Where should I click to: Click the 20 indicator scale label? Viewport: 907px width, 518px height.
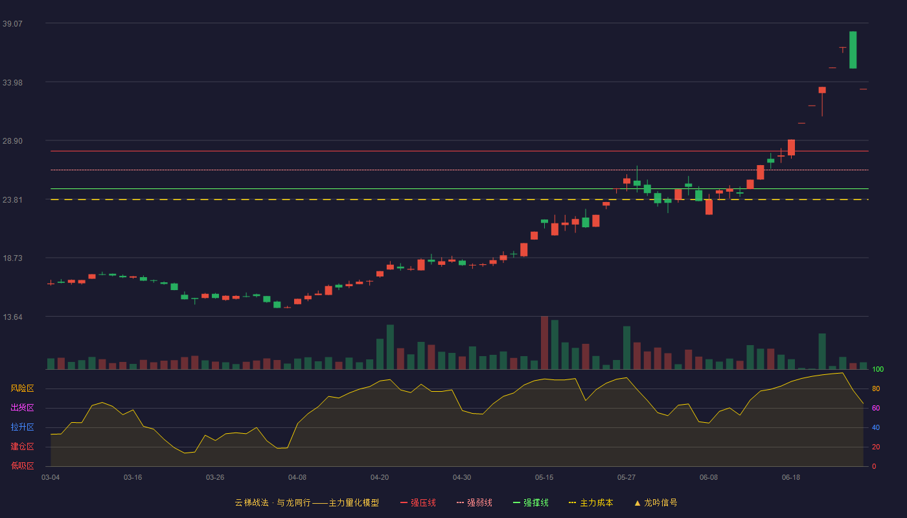coord(876,447)
